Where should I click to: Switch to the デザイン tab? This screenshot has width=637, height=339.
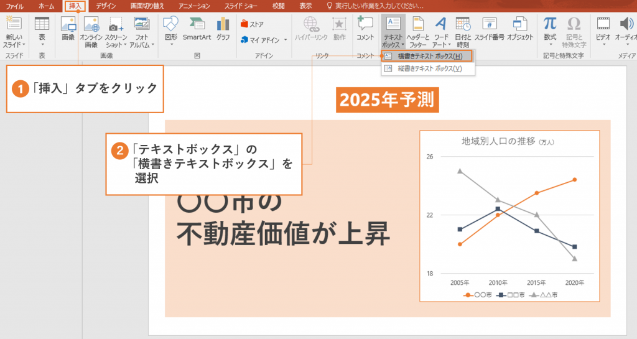[x=106, y=6]
